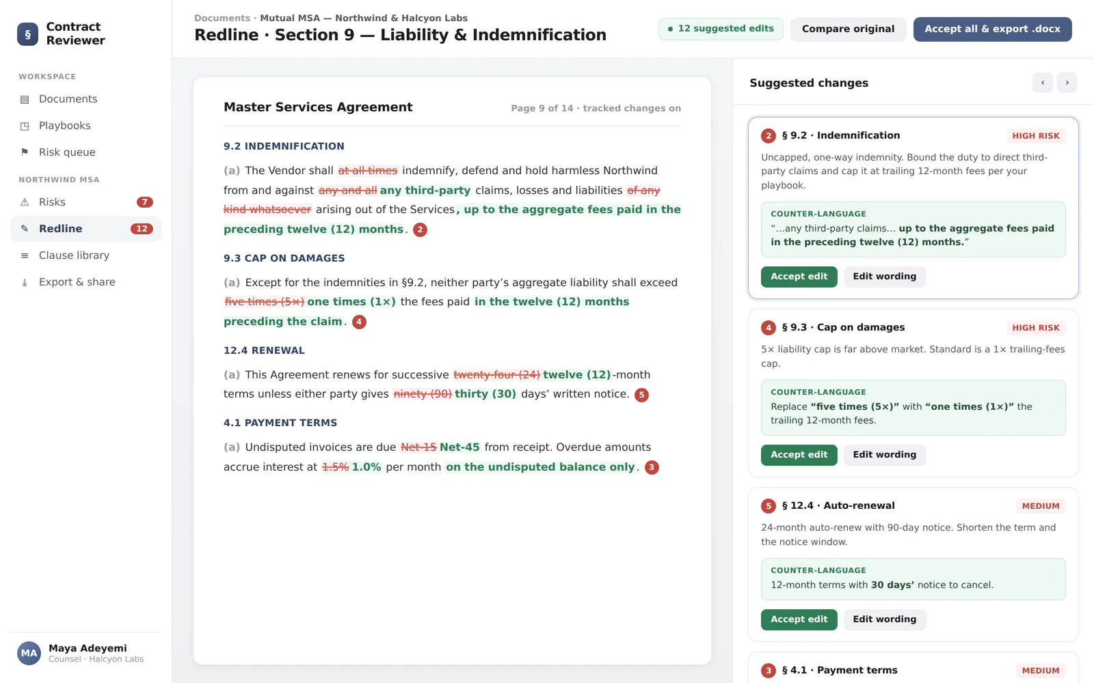The image size is (1094, 683).
Task: Go to next suggested change
Action: 1067,83
